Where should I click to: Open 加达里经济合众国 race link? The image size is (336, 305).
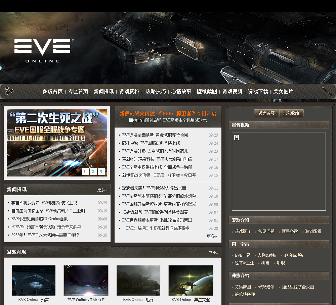pyautogui.click(x=298, y=287)
